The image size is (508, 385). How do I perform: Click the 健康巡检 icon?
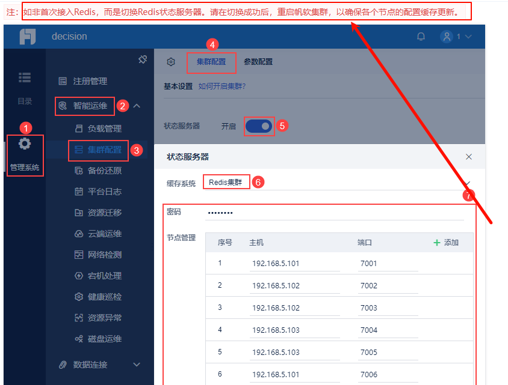point(79,297)
